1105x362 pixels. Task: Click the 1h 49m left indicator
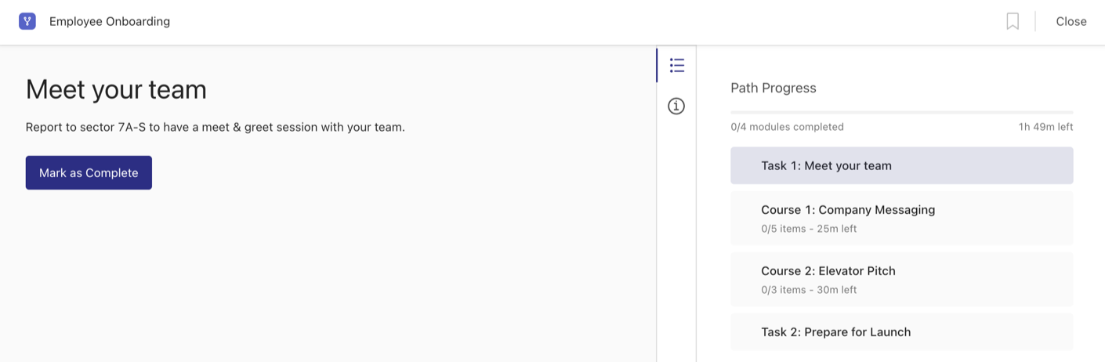pyautogui.click(x=1045, y=127)
